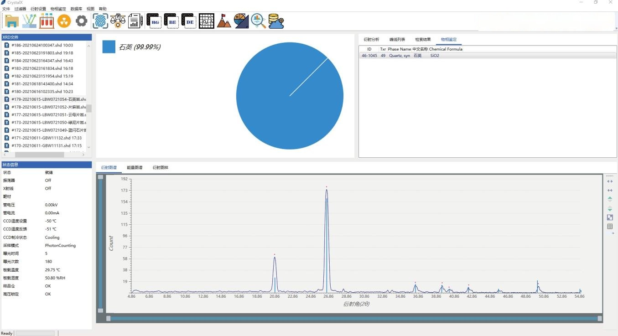Image resolution: width=618 pixels, height=336 pixels.
Task: Open the 衍射设置 menu
Action: point(38,9)
